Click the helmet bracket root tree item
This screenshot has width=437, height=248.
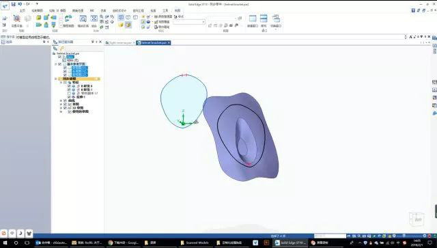[x=68, y=53]
